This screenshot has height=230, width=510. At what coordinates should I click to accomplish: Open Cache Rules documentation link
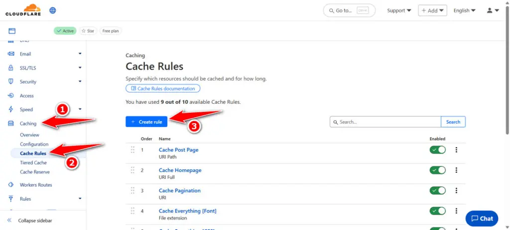(163, 88)
